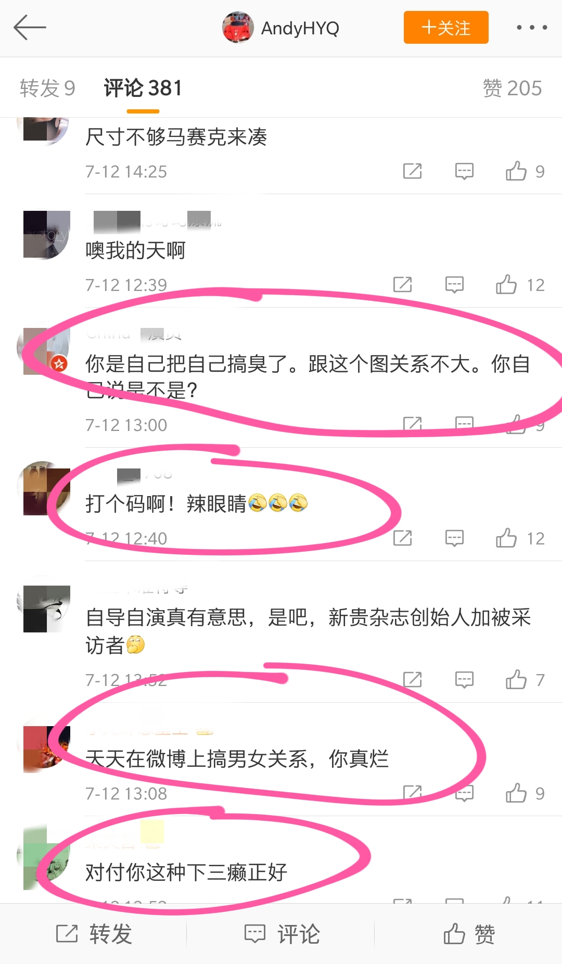Screen dimensions: 562x964
Task: Like the 噢我的天啊 comment
Action: pos(520,285)
